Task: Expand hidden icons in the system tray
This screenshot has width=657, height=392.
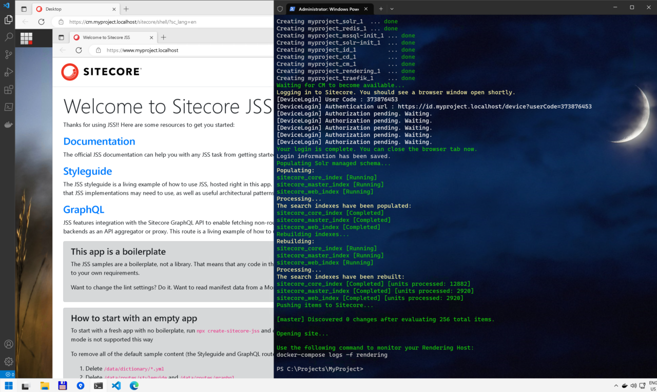Action: (615, 385)
